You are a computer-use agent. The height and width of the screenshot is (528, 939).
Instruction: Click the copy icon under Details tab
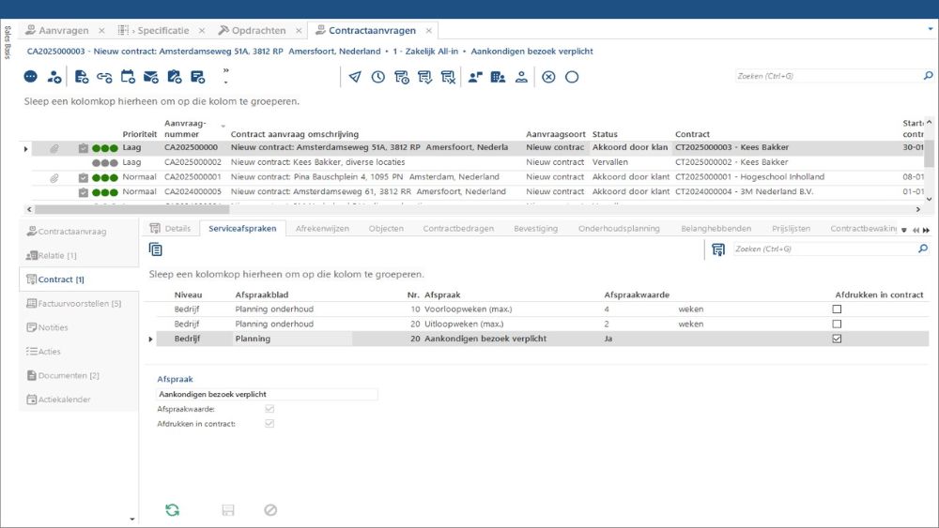point(156,249)
